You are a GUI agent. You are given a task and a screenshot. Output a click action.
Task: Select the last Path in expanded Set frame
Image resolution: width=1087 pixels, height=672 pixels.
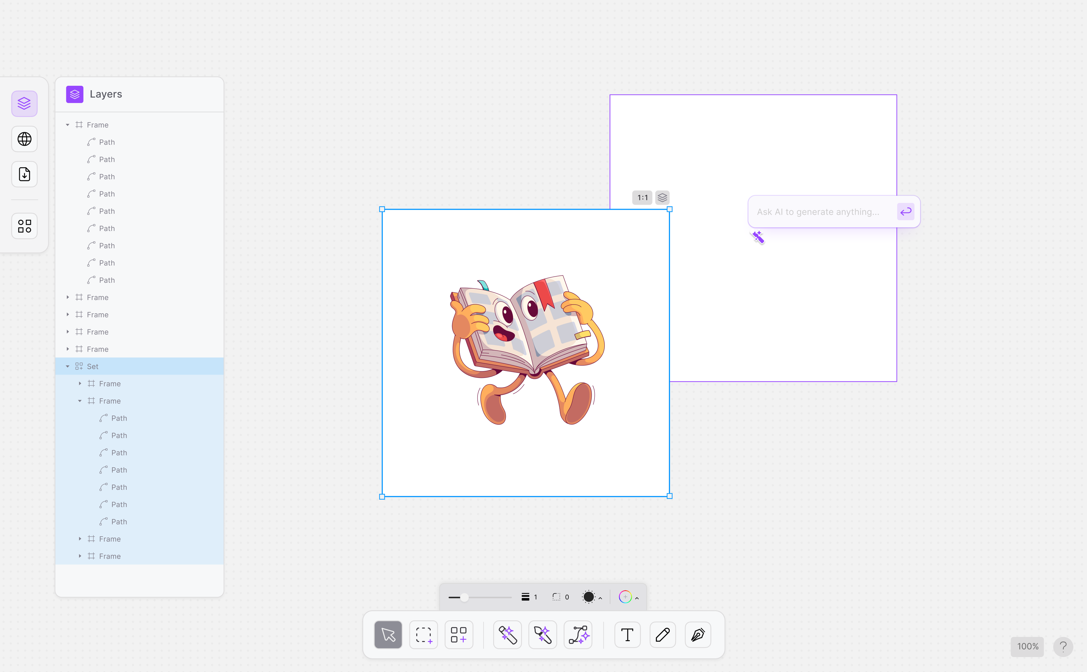pos(119,522)
